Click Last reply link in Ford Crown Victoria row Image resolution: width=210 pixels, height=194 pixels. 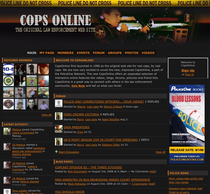91,120
